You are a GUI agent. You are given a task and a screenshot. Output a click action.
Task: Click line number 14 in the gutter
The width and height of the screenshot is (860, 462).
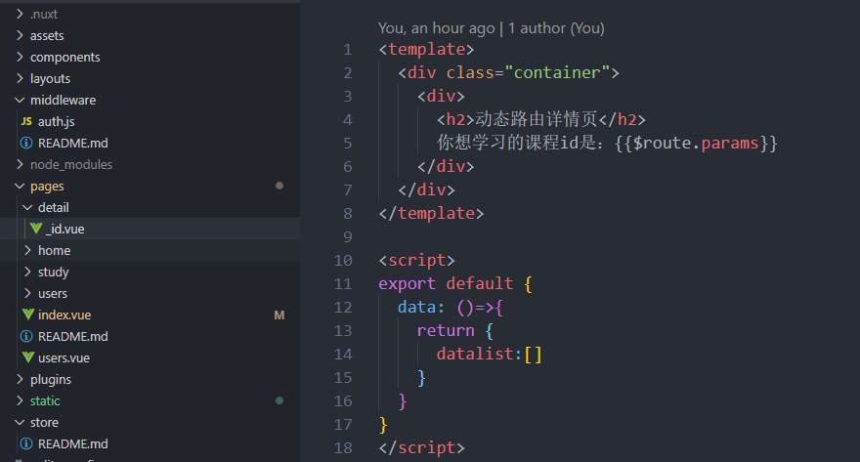coord(343,355)
